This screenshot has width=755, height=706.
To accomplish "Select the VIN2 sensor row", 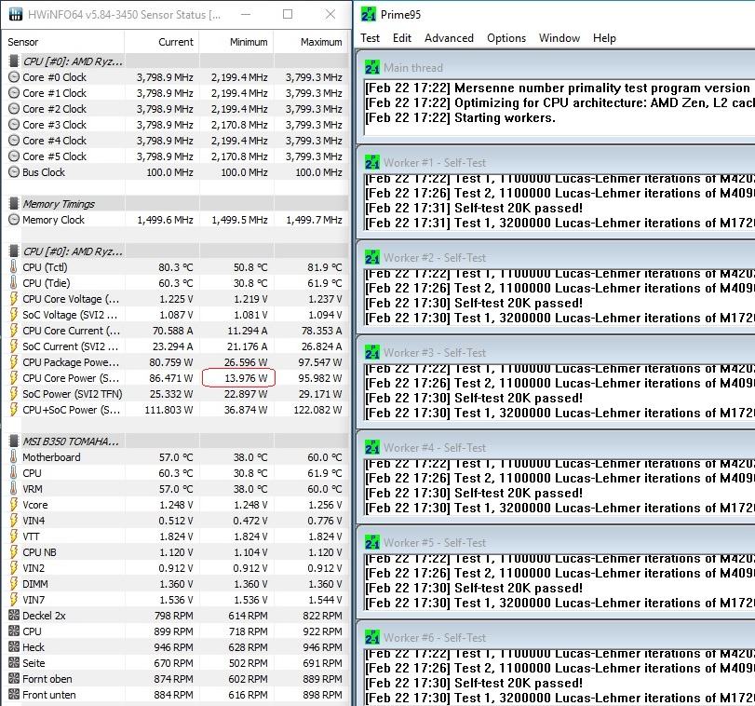I will click(176, 568).
